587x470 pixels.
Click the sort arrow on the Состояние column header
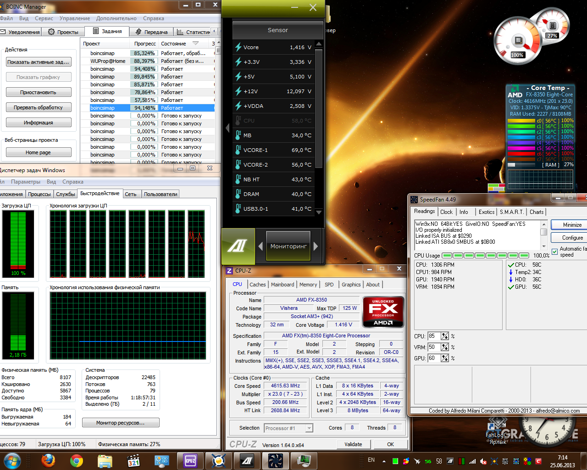(196, 44)
